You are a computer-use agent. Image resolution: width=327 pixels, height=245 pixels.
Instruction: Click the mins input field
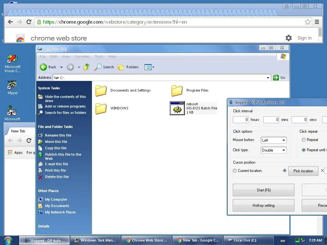[x=271, y=120]
